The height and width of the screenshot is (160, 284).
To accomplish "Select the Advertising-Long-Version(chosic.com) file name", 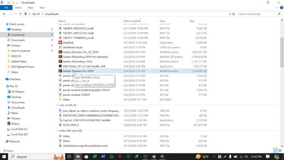I will pos(85,146).
